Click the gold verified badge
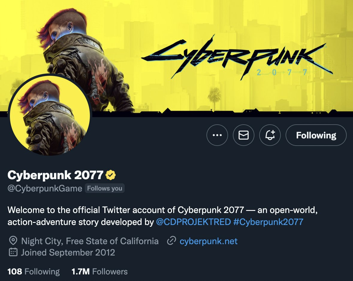Screen dimensions: 353x281 click(x=111, y=175)
